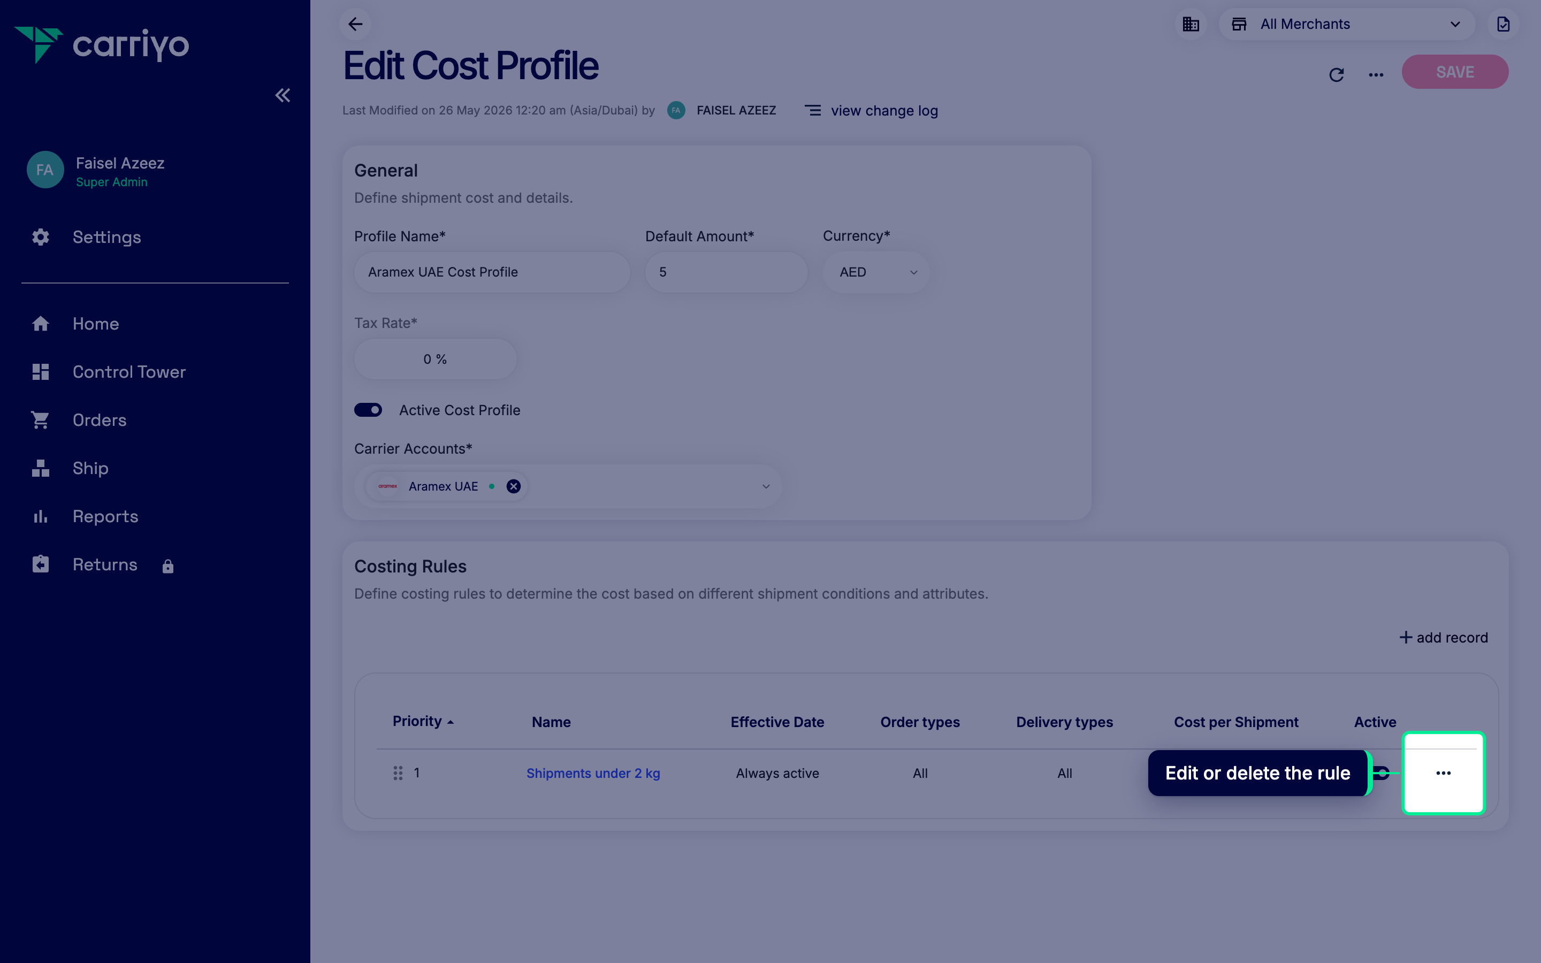Open the Shipments under 2 kg rule
This screenshot has height=963, width=1541.
593,773
